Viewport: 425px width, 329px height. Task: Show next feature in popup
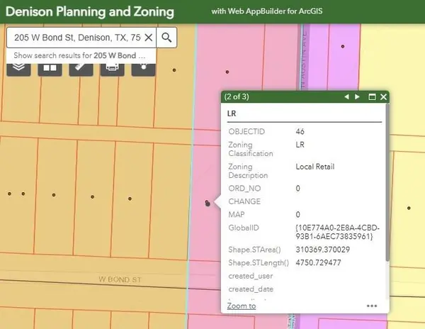tap(358, 96)
